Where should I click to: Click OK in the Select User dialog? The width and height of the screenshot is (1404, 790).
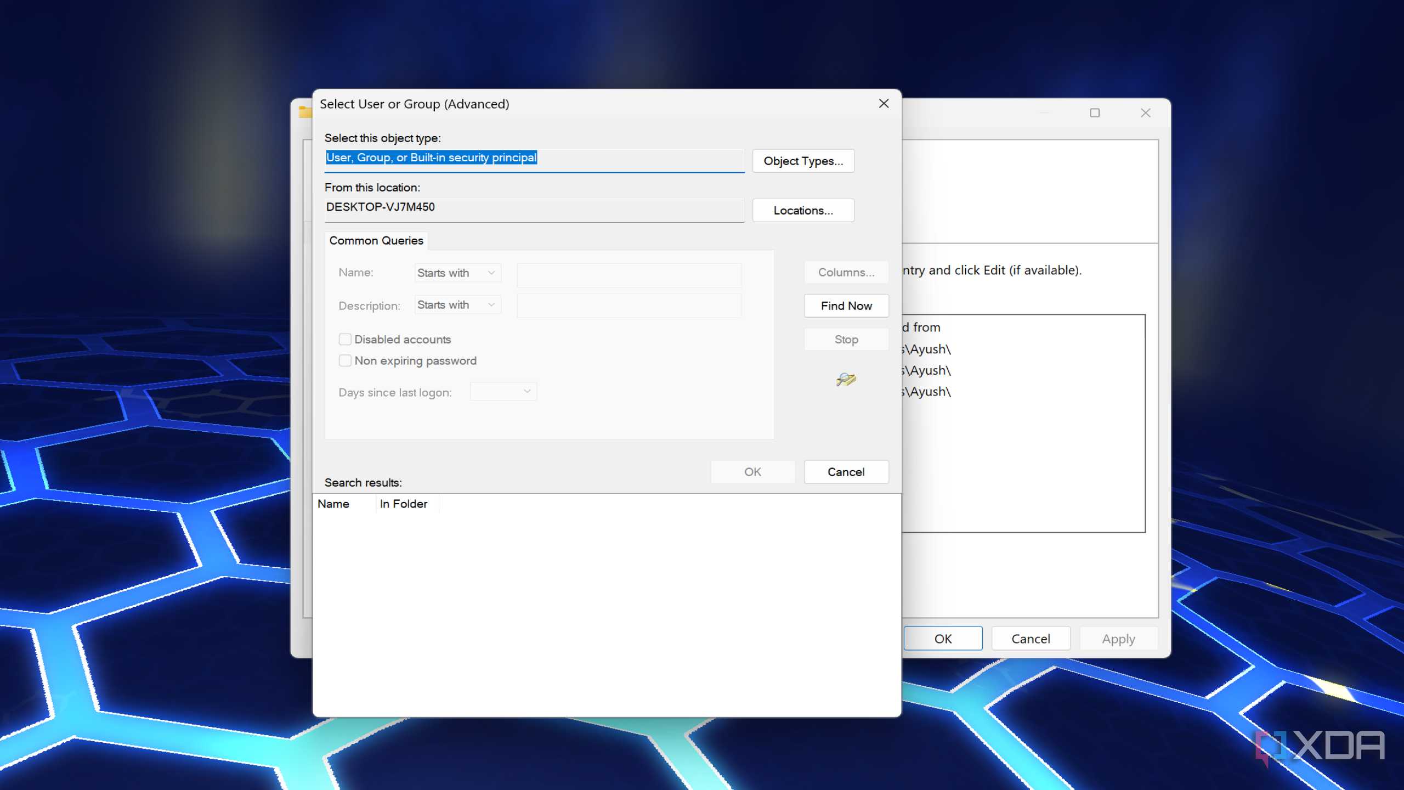tap(752, 472)
